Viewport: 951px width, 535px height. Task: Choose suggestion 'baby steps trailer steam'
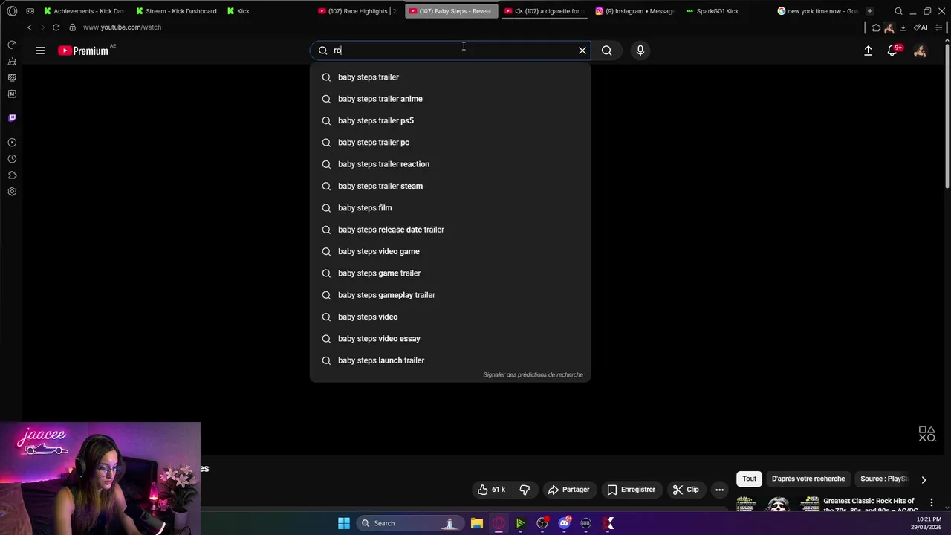click(x=450, y=186)
